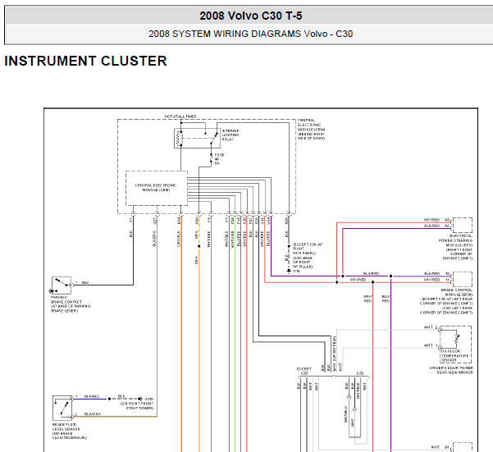Viewport: 493px width, 452px height.
Task: Click the 'EXCEPT C30' connector label
Action: (x=304, y=371)
